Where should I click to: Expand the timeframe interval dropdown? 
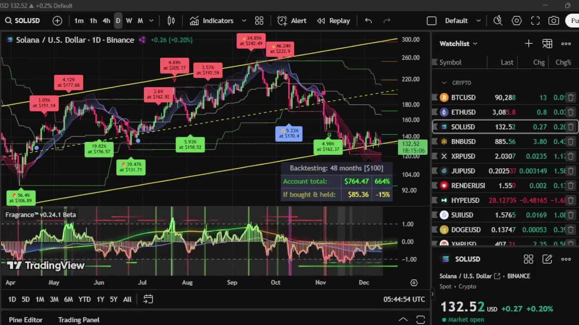coord(151,21)
